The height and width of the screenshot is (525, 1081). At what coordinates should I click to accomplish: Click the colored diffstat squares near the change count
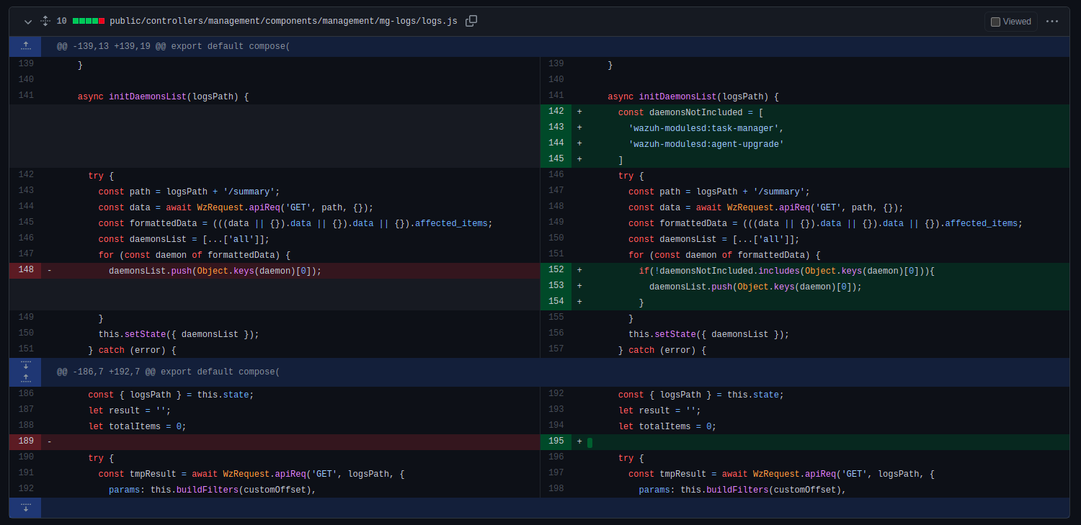[87, 20]
